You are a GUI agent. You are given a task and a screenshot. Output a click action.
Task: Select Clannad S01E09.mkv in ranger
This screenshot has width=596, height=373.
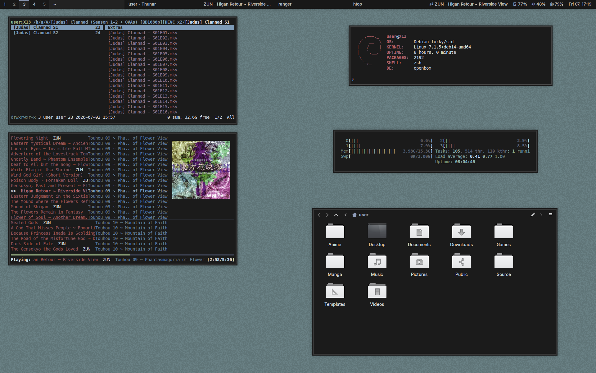170,75
